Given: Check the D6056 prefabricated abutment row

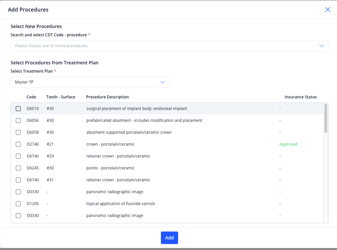Looking at the screenshot, I should pos(18,121).
